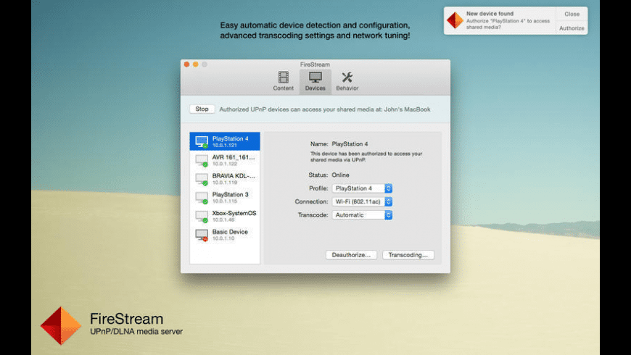Click the IP address 10.0.1.122

225,164
